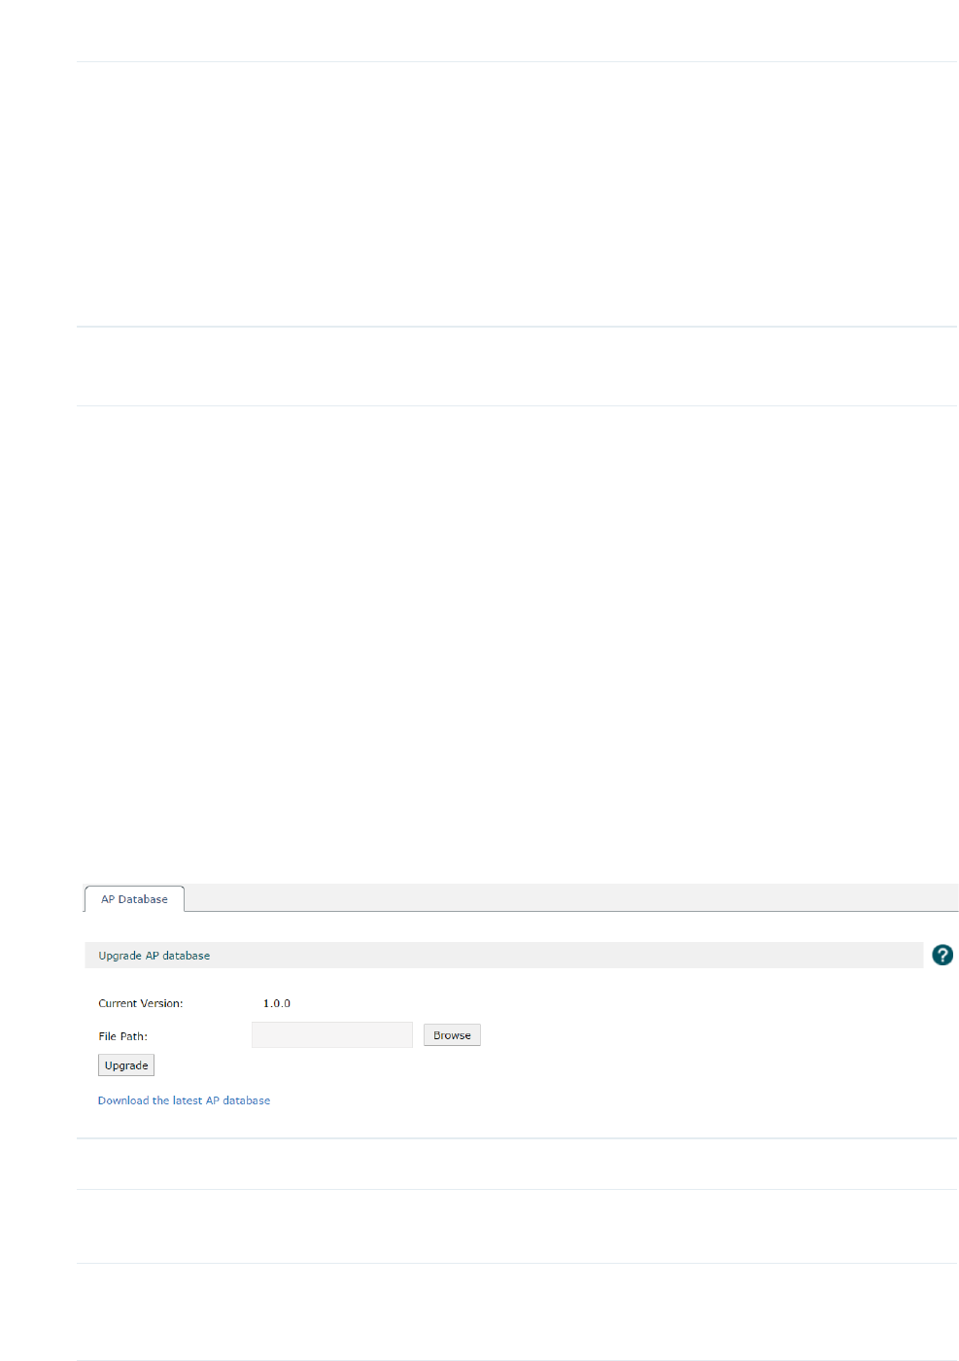Click the Current Version label
The width and height of the screenshot is (959, 1361).
[140, 1003]
